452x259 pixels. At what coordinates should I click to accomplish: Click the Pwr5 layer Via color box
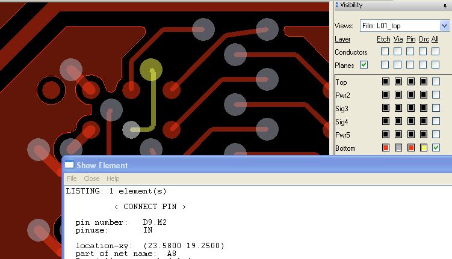tap(398, 135)
